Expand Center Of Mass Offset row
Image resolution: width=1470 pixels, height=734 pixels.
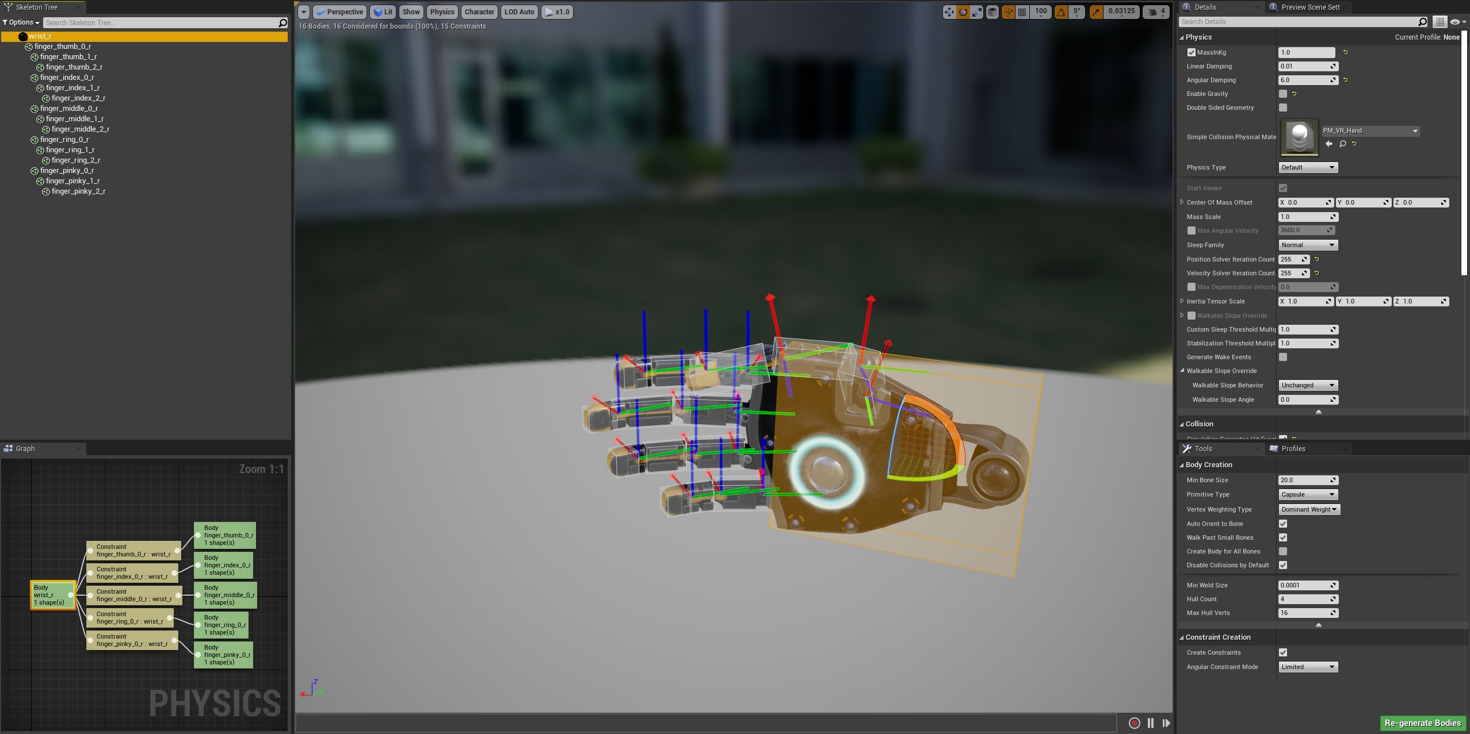[1182, 202]
